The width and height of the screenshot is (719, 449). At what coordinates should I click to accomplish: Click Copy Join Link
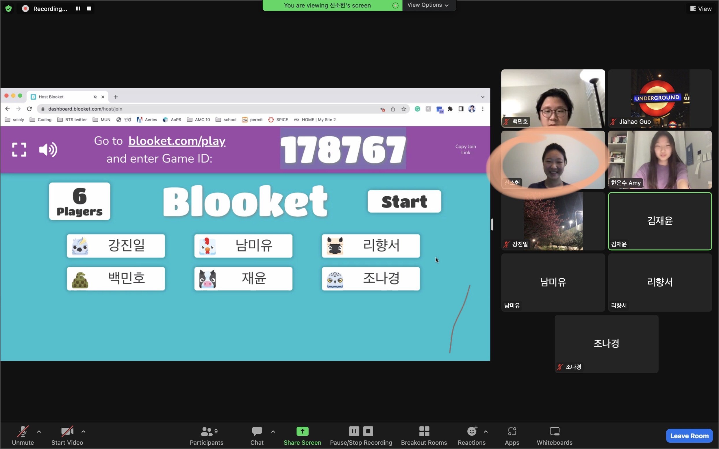coord(466,149)
